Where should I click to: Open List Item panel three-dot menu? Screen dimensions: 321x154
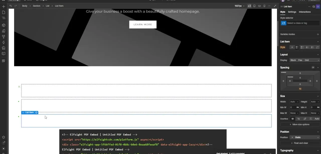(309, 6)
